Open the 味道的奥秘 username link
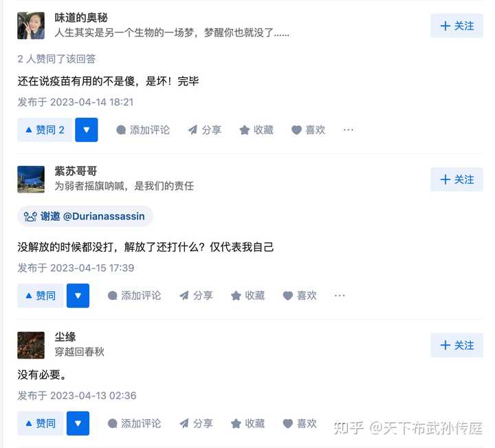Image resolution: width=495 pixels, height=448 pixels. click(81, 18)
